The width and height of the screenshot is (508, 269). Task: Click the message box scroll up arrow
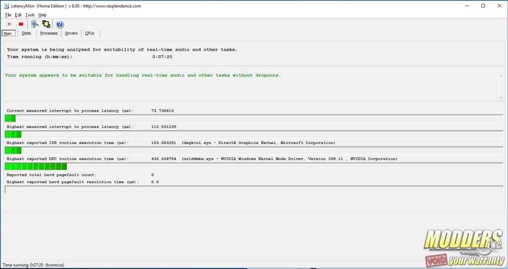pyautogui.click(x=501, y=75)
